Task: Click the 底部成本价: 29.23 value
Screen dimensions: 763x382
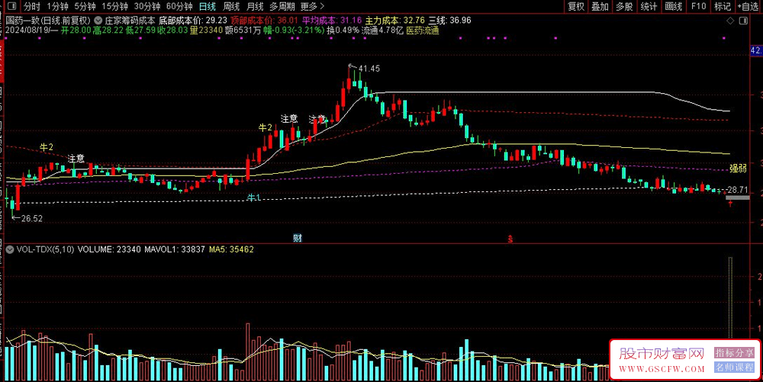Action: coord(193,21)
